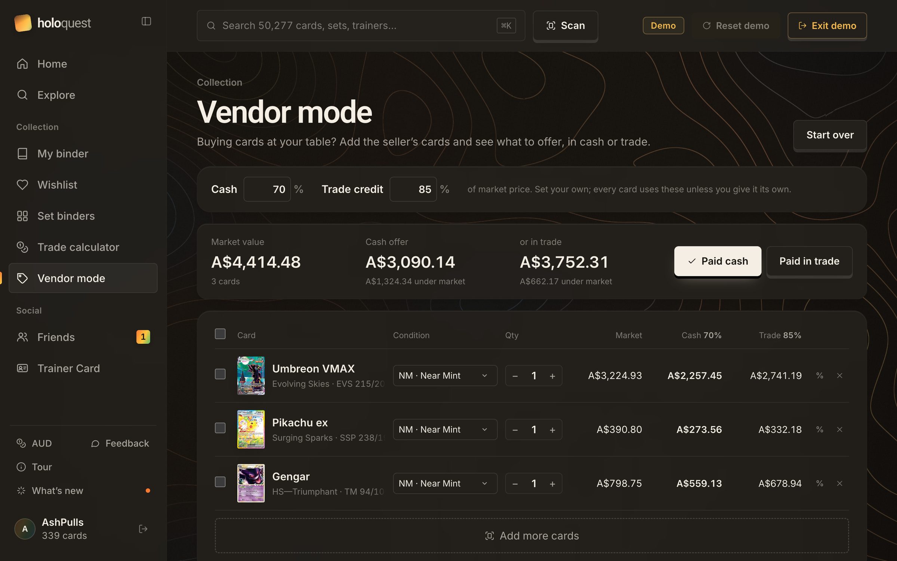Screen dimensions: 897x561
Task: Click Add more cards area
Action: pyautogui.click(x=532, y=536)
